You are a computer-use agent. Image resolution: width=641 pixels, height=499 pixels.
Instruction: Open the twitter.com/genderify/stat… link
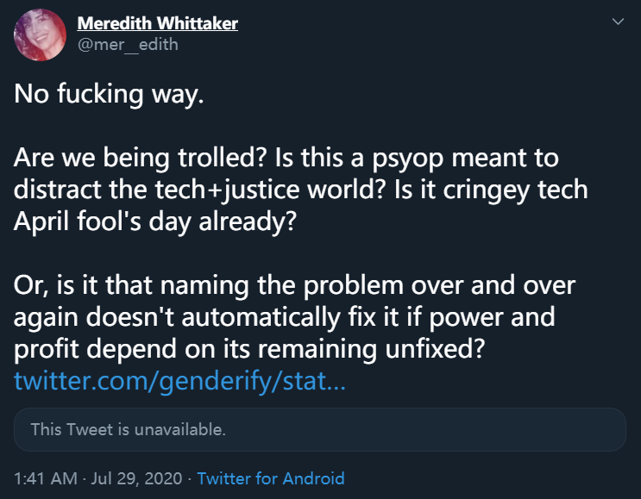(180, 380)
